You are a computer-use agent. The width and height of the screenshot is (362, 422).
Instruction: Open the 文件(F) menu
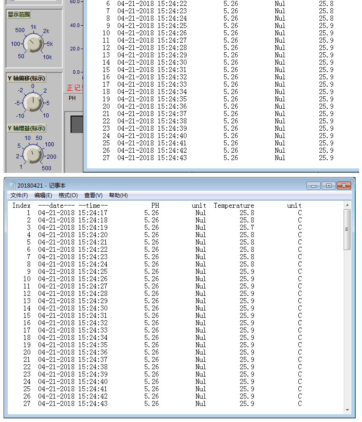19,195
